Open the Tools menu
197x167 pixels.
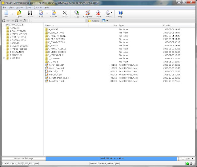point(28,8)
